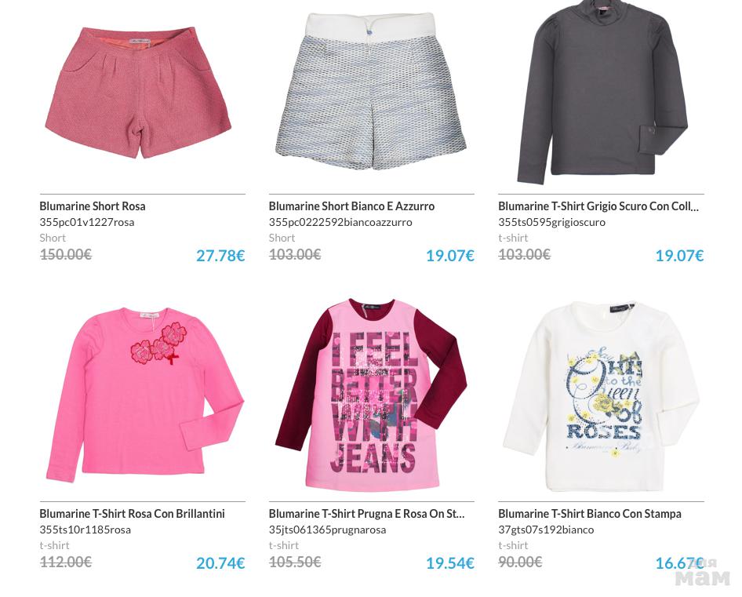Click the crossed-out 150.00€ original price
The image size is (742, 597).
point(66,255)
